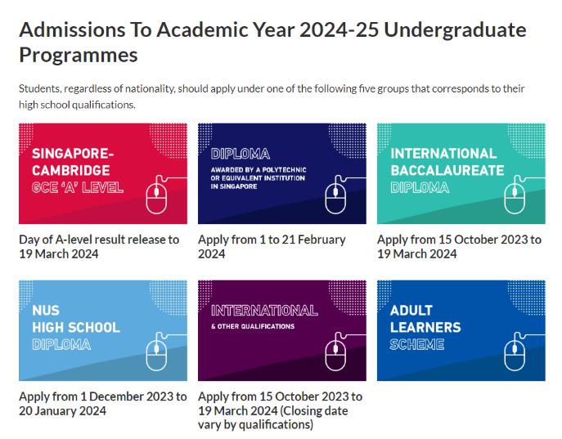Click mouse icon on Adult Learners Scheme card
This screenshot has height=439, width=562.
coord(515,354)
